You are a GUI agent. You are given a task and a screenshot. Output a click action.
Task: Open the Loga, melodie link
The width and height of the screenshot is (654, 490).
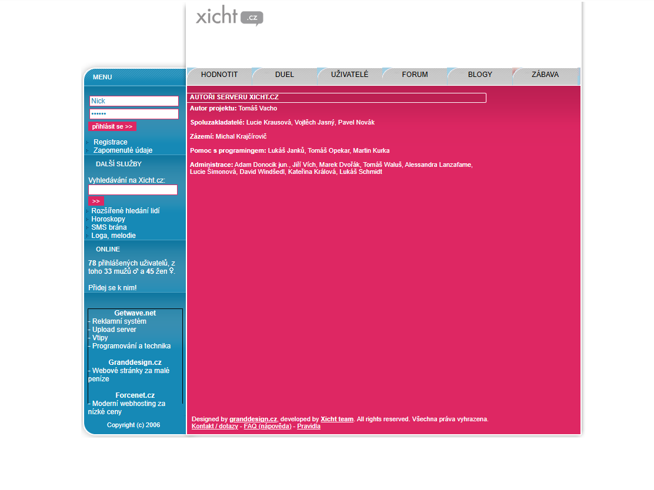pos(114,236)
